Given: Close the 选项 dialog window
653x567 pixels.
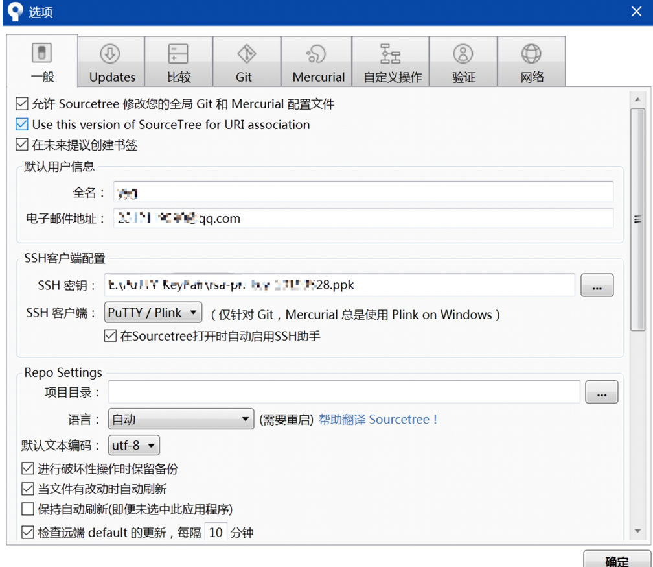Looking at the screenshot, I should coord(636,11).
